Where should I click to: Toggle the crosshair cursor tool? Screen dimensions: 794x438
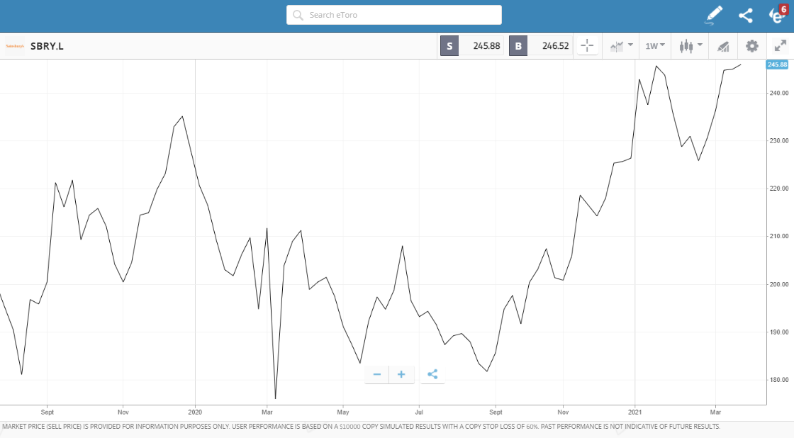[587, 46]
